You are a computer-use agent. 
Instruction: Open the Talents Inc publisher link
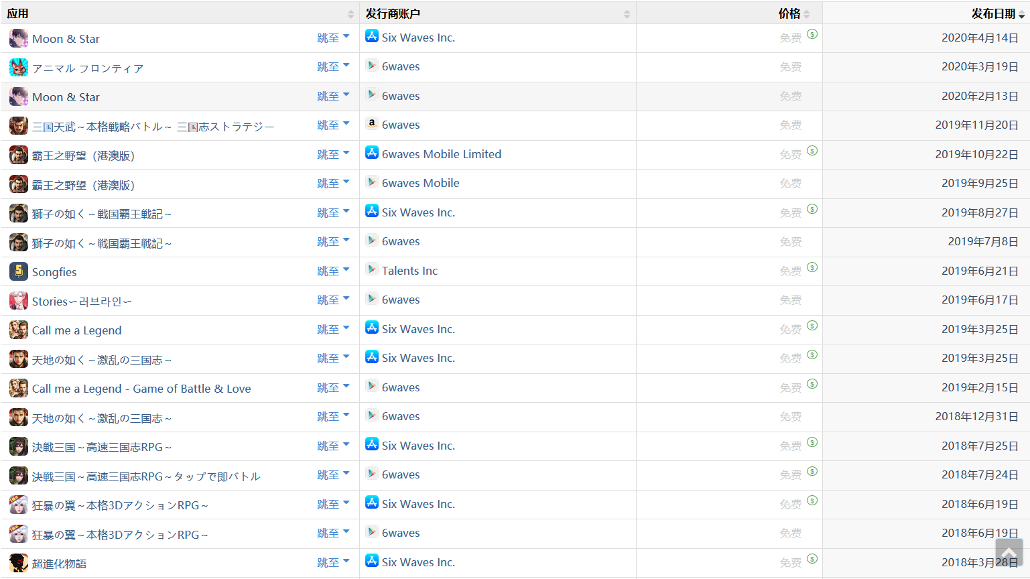tap(409, 271)
